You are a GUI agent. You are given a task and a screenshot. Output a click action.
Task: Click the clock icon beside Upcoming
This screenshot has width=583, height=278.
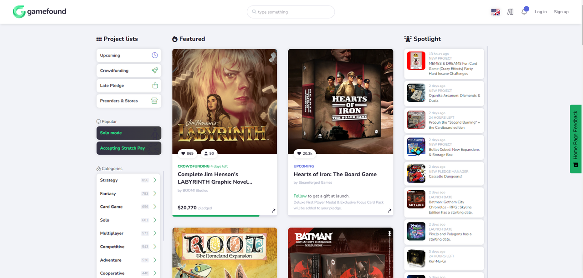pyautogui.click(x=155, y=55)
